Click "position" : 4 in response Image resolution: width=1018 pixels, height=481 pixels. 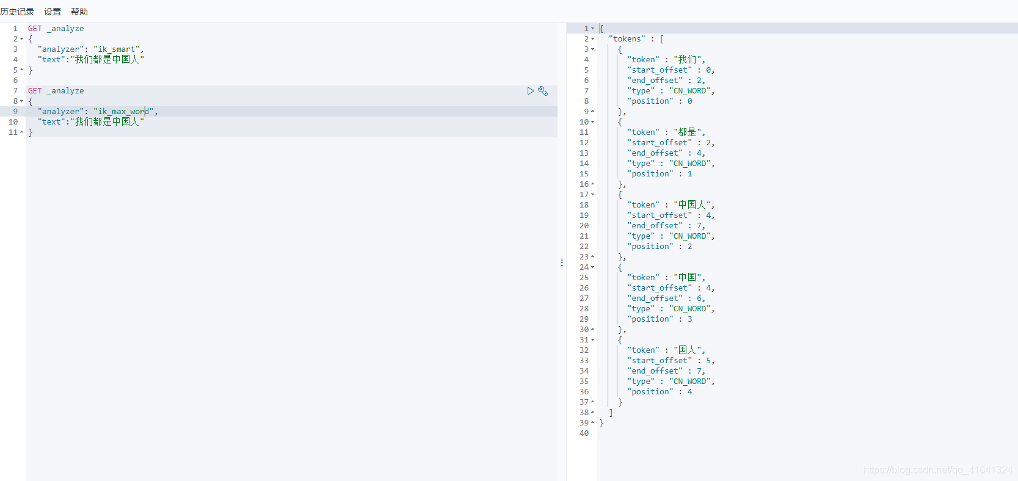660,392
